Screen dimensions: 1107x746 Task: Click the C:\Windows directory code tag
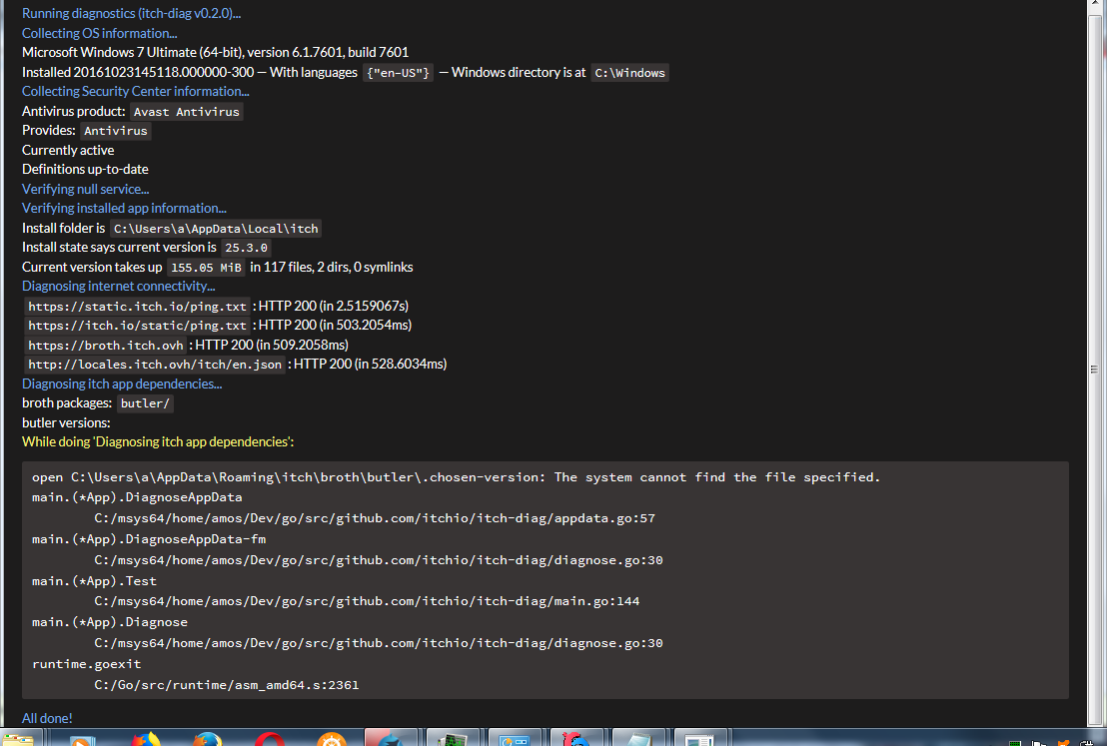click(x=629, y=73)
